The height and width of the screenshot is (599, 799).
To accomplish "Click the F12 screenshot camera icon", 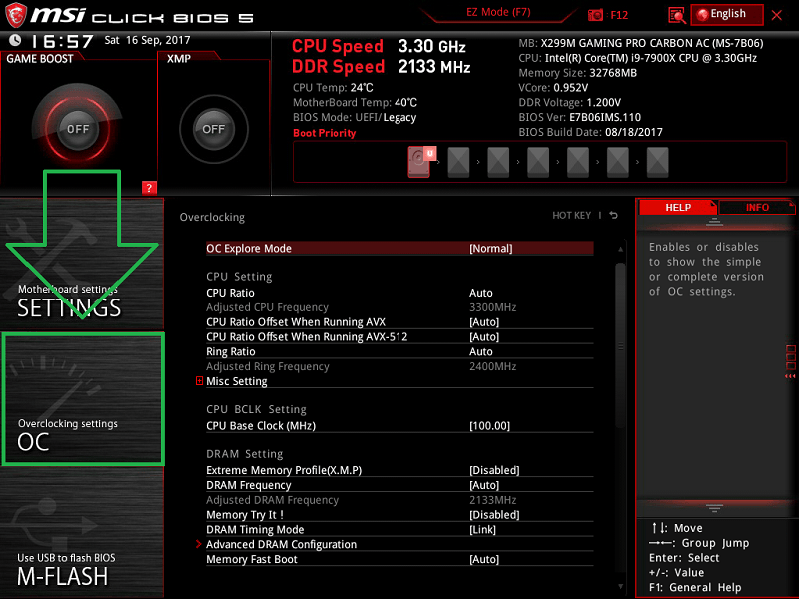I will (x=596, y=15).
